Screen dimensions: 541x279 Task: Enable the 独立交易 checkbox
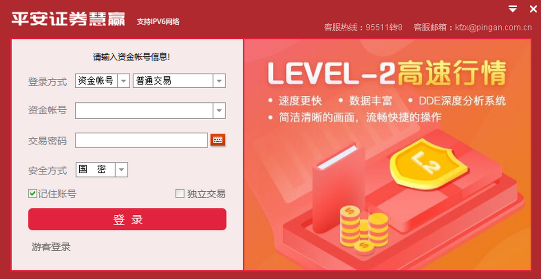(180, 194)
